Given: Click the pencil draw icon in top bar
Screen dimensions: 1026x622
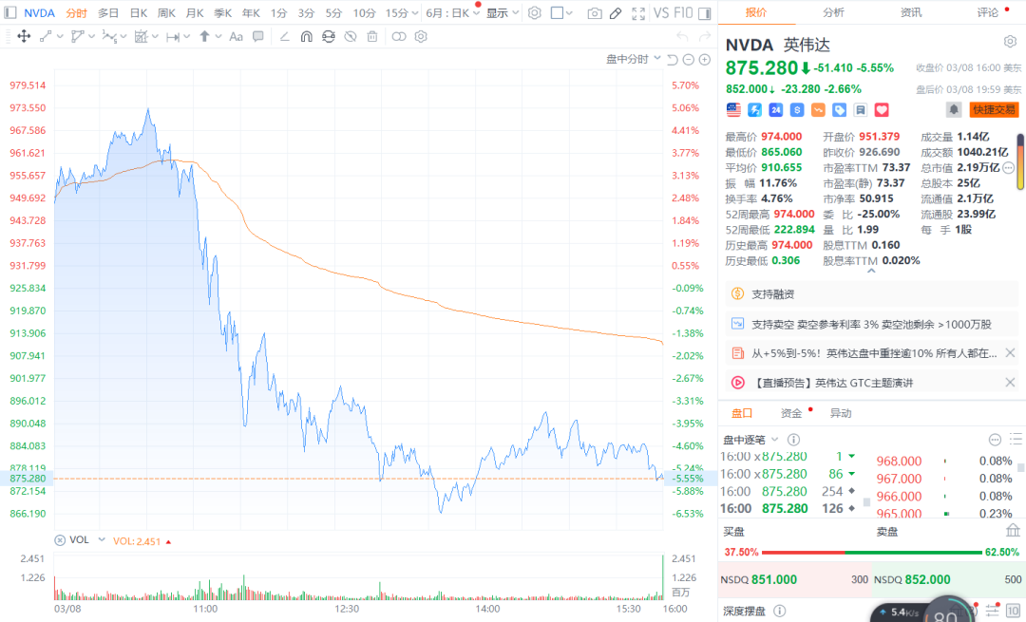Looking at the screenshot, I should [616, 13].
